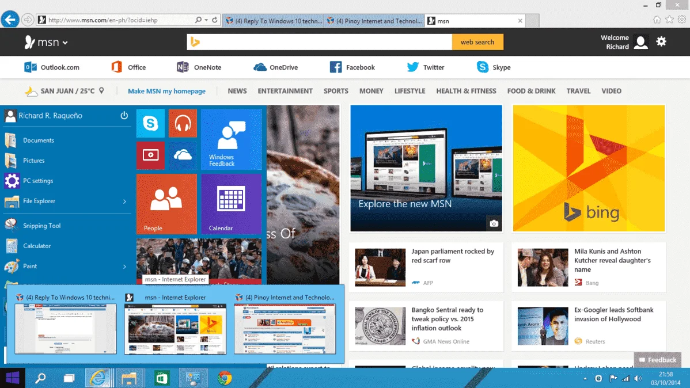
Task: Open the Skype shortcut in MSN bar
Action: point(494,67)
